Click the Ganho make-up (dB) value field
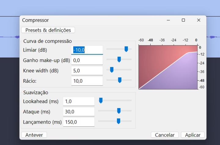This screenshot has width=220, height=145. point(87,60)
